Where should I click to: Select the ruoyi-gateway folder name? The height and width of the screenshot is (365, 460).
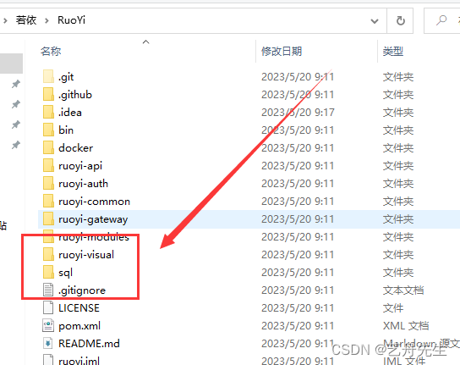pyautogui.click(x=93, y=219)
